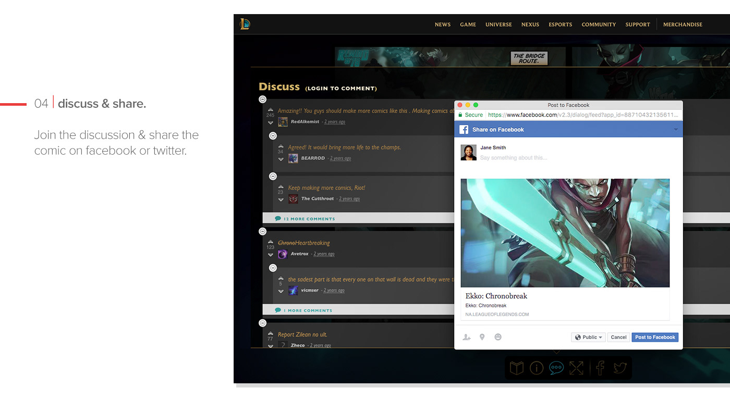Open the comic book reader icon
The height and width of the screenshot is (400, 730).
pos(517,368)
